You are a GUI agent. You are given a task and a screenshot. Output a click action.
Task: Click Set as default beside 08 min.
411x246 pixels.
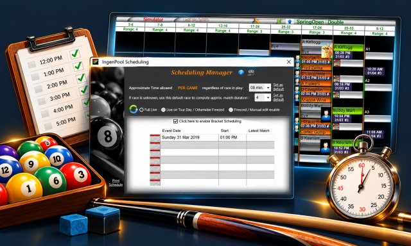coord(278,87)
